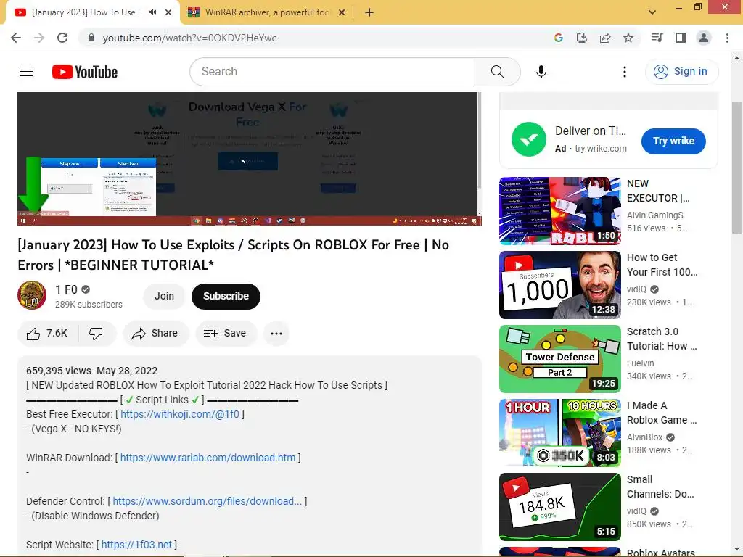Open a new tab with the plus button
This screenshot has width=743, height=557.
tap(369, 12)
